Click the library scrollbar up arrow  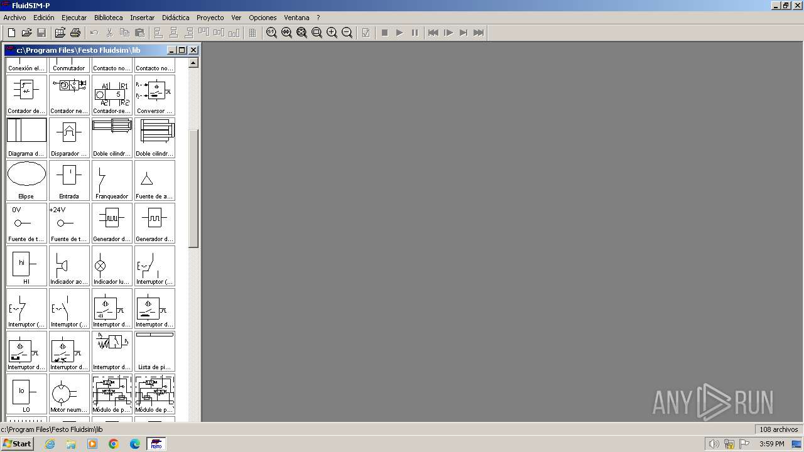click(x=193, y=63)
